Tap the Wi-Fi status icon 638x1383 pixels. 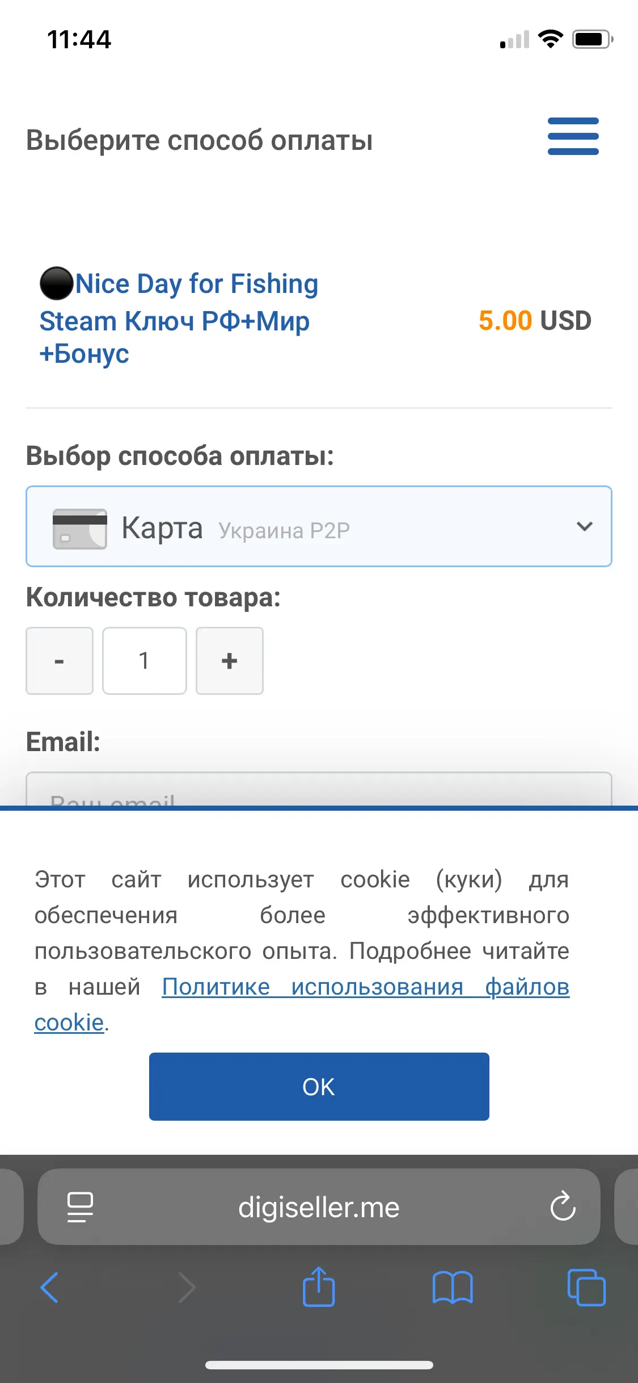point(550,39)
